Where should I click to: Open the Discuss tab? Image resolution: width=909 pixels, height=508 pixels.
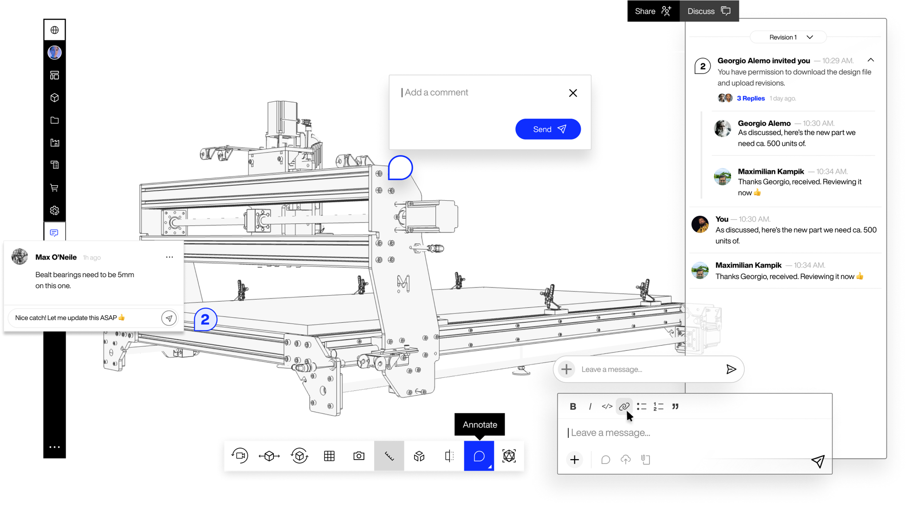[x=709, y=11]
